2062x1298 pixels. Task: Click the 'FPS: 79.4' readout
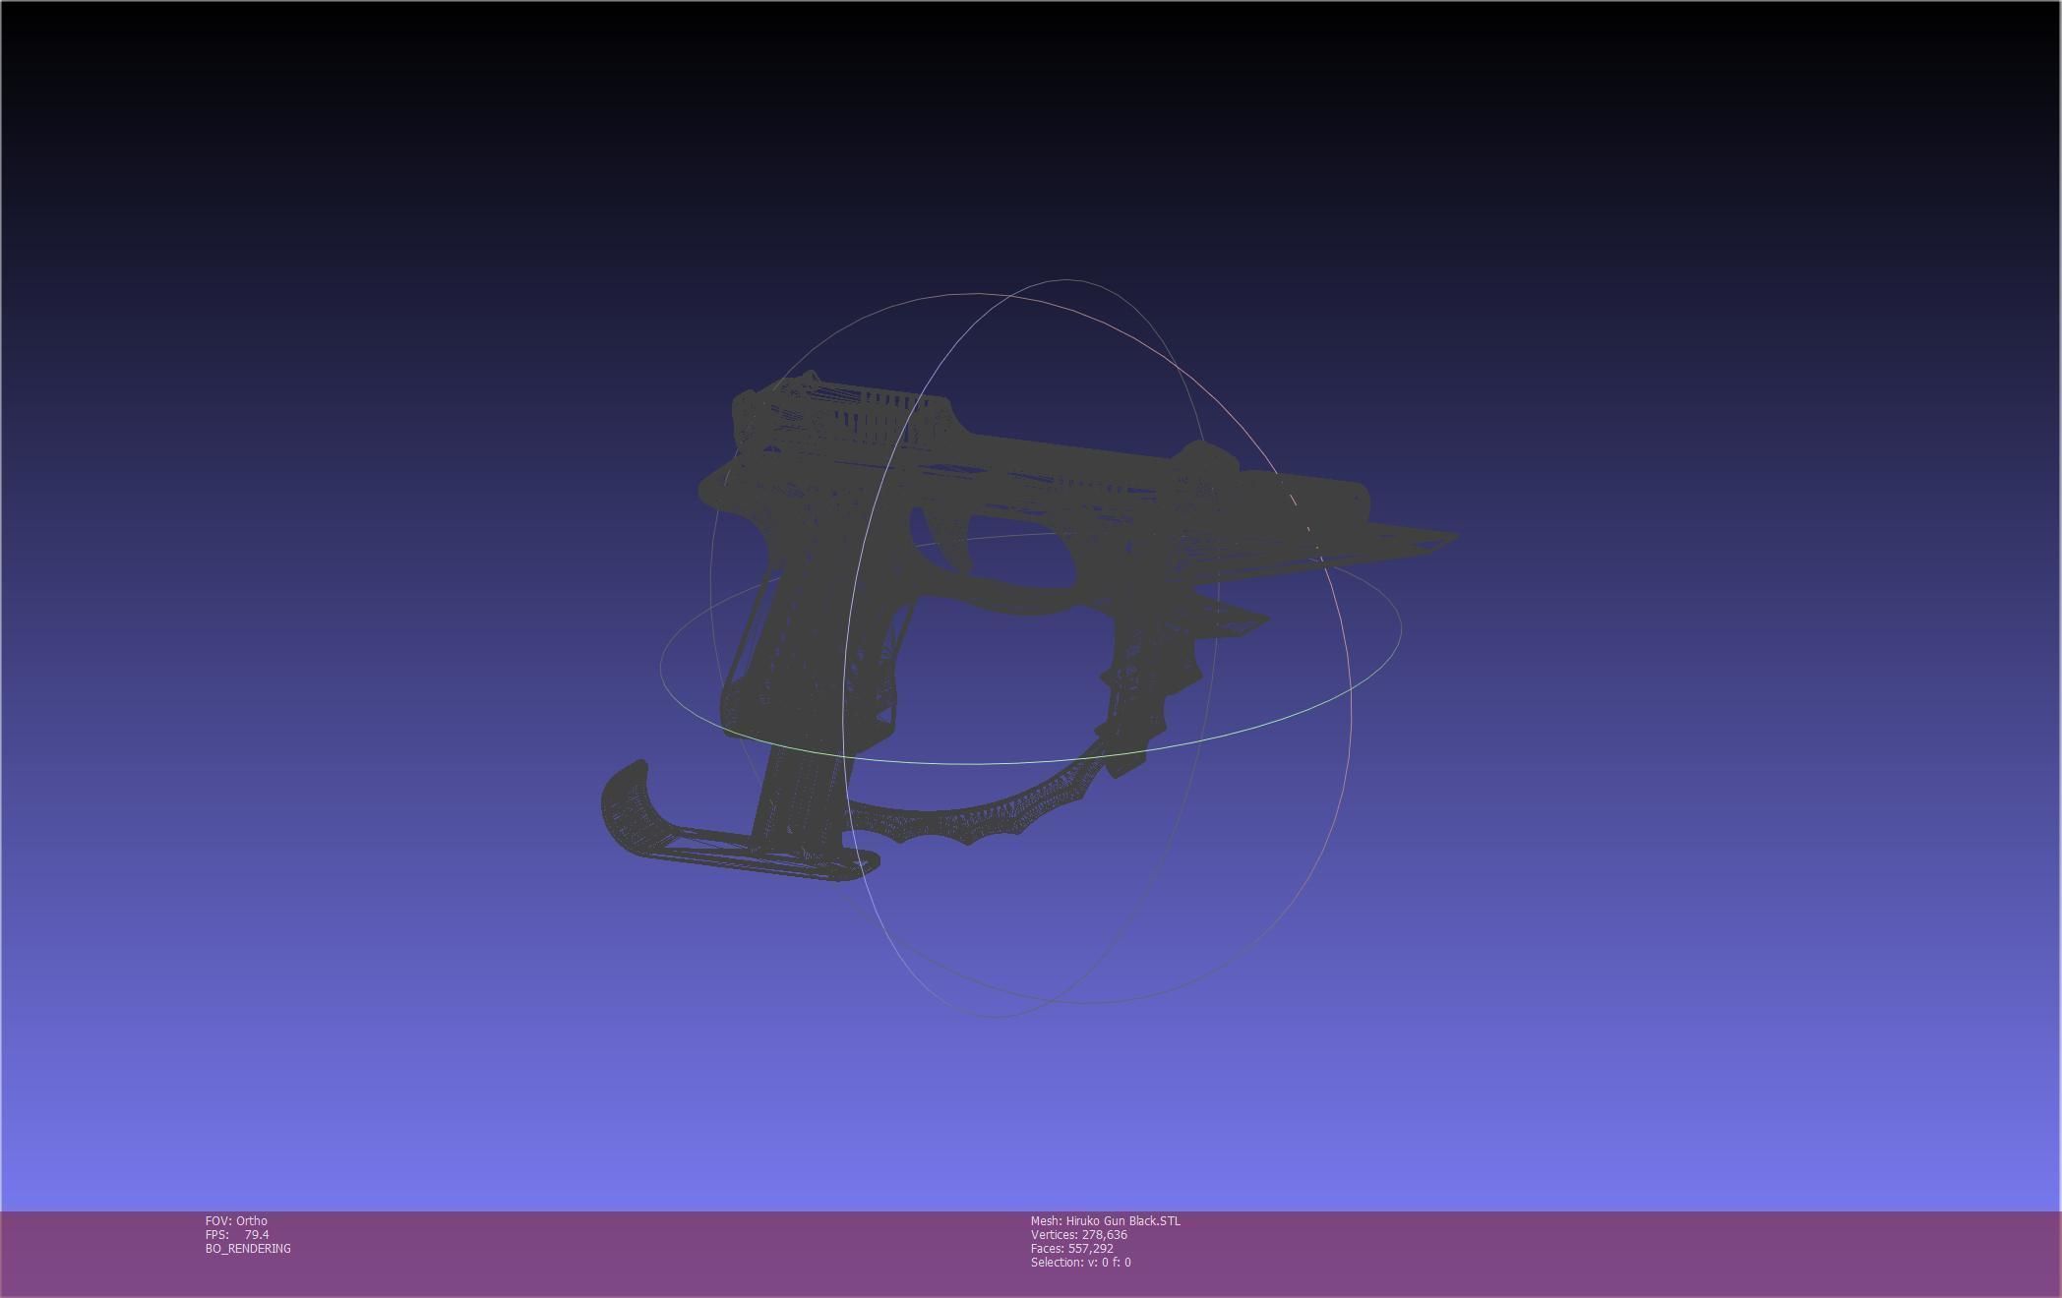pos(237,1234)
